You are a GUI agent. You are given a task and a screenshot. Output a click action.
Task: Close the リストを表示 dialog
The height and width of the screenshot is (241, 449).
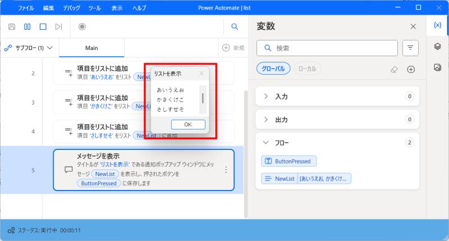click(x=201, y=74)
